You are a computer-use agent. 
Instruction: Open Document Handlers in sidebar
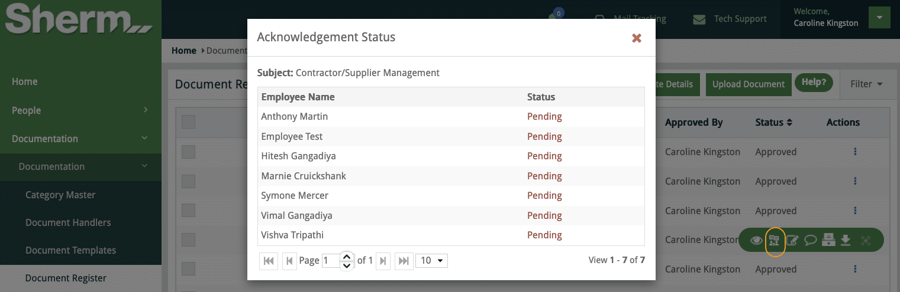68,222
